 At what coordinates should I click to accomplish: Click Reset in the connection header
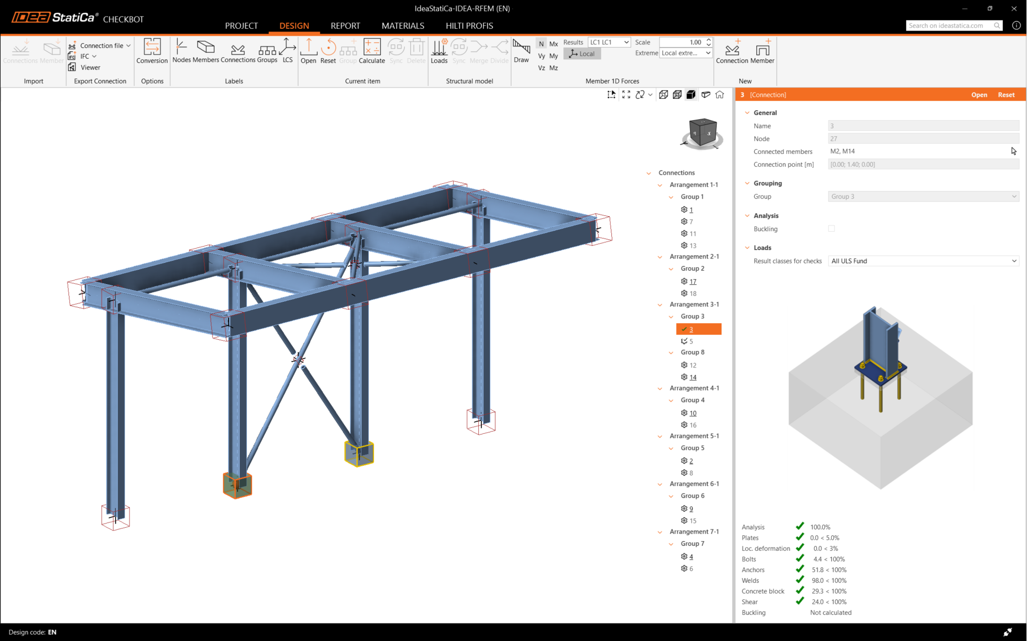tap(1006, 95)
